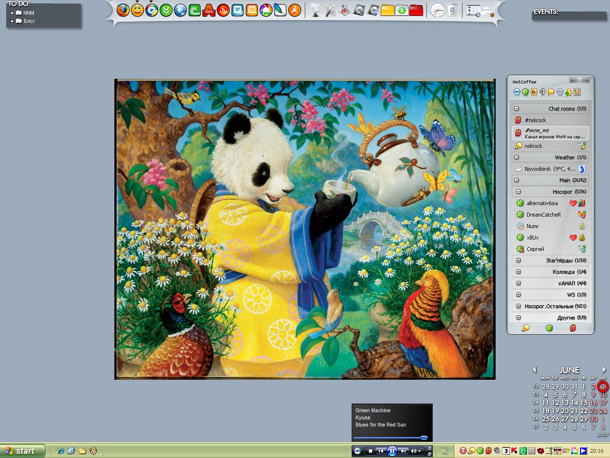The height and width of the screenshot is (458, 610).
Task: Expand the WS group
Action: click(x=518, y=295)
